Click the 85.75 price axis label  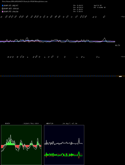point(117,45)
